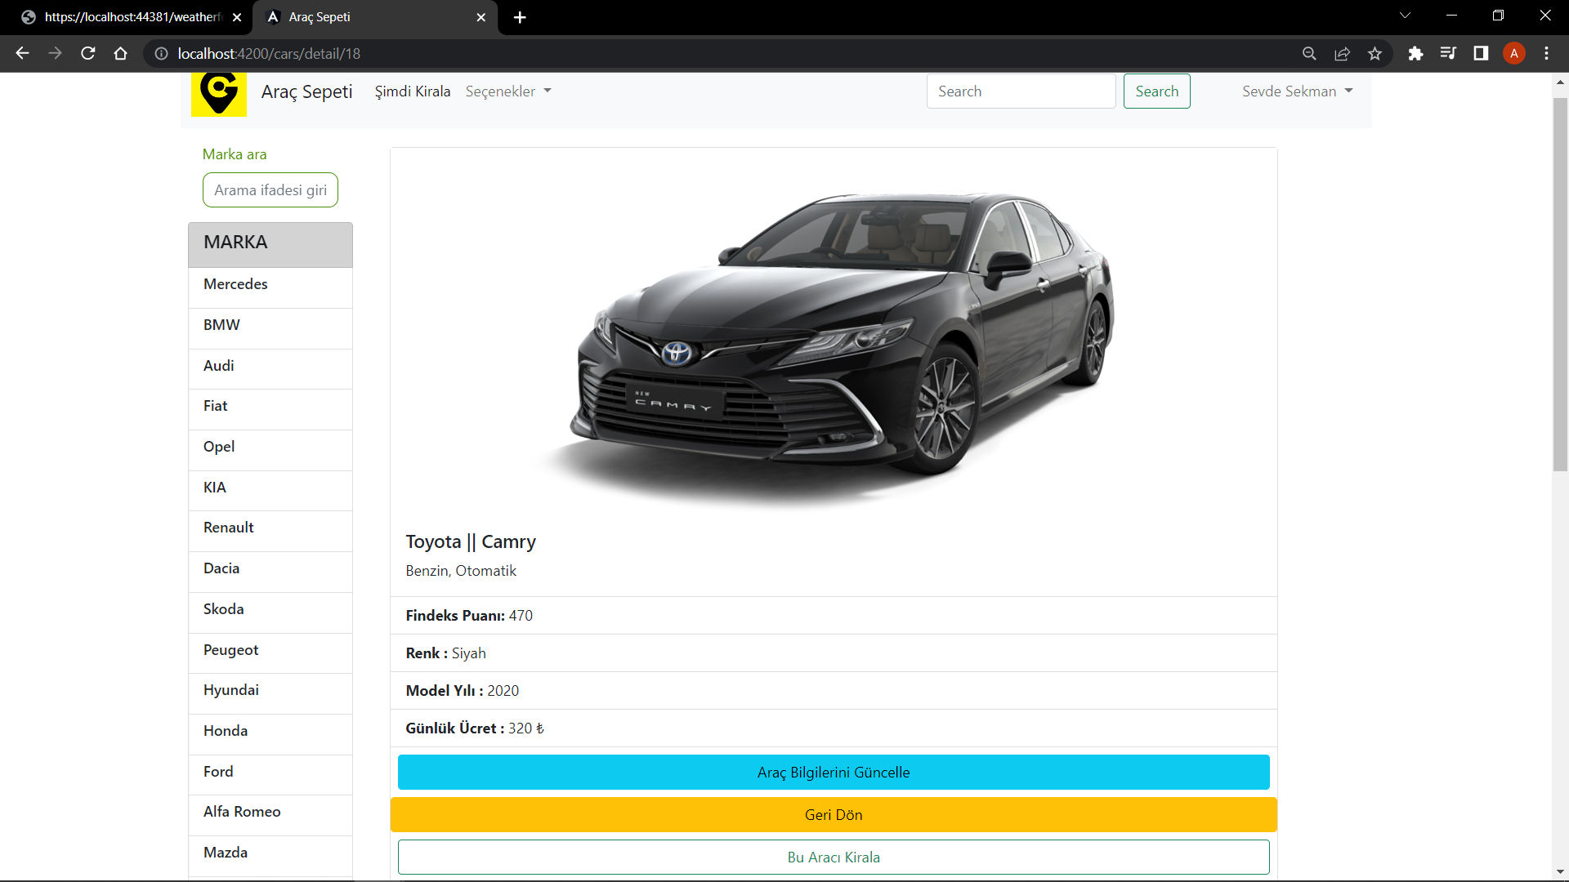
Task: Click the Araç Sepeti yellow logo
Action: (x=218, y=93)
